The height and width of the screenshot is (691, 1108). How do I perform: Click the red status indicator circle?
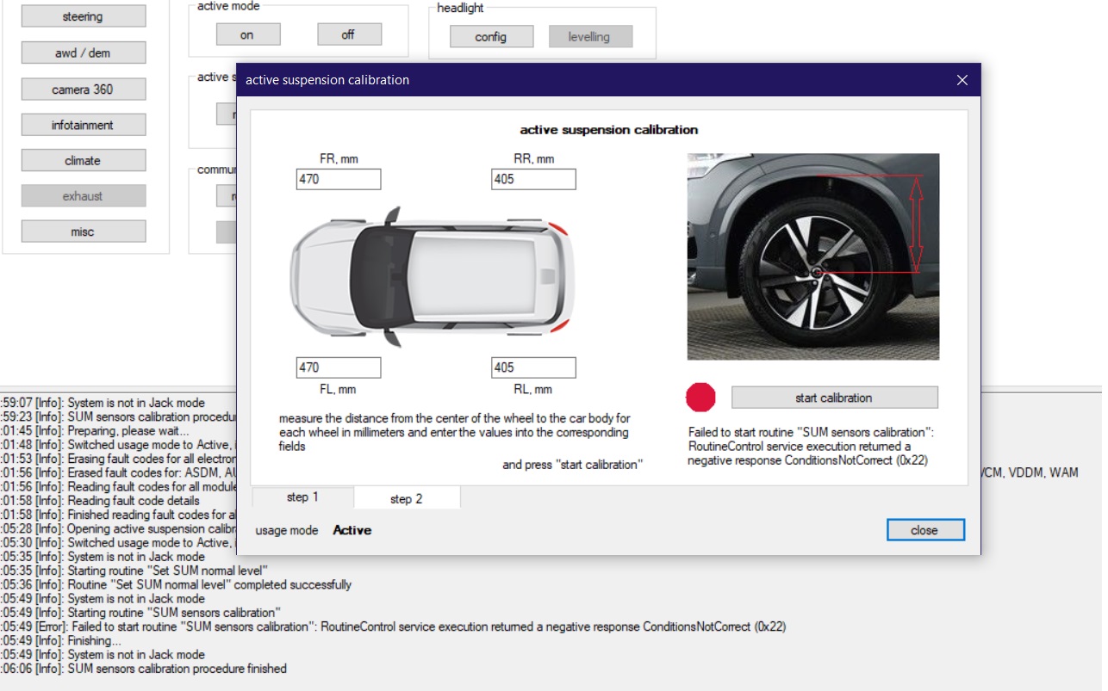[700, 397]
